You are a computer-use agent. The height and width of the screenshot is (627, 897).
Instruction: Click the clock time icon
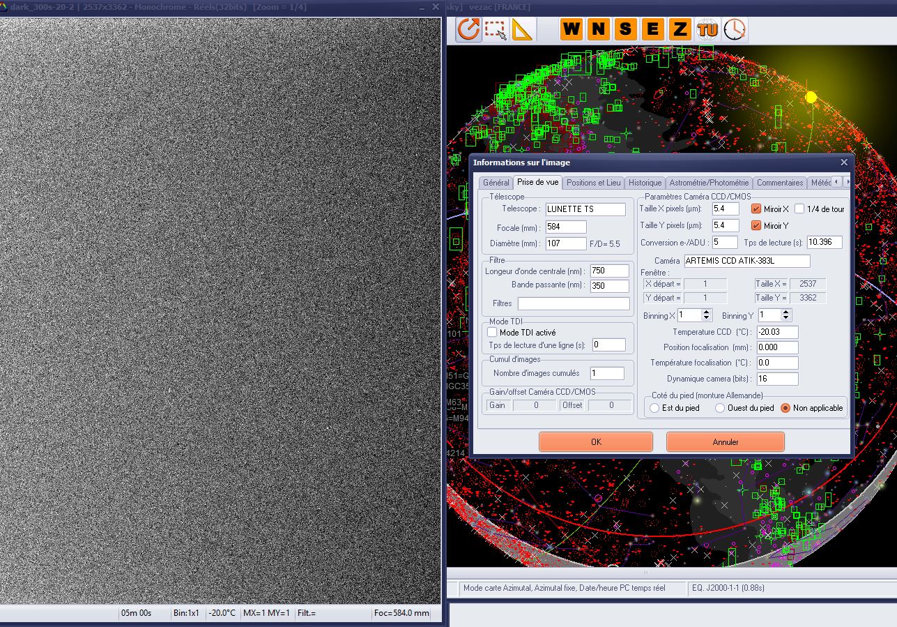[734, 29]
